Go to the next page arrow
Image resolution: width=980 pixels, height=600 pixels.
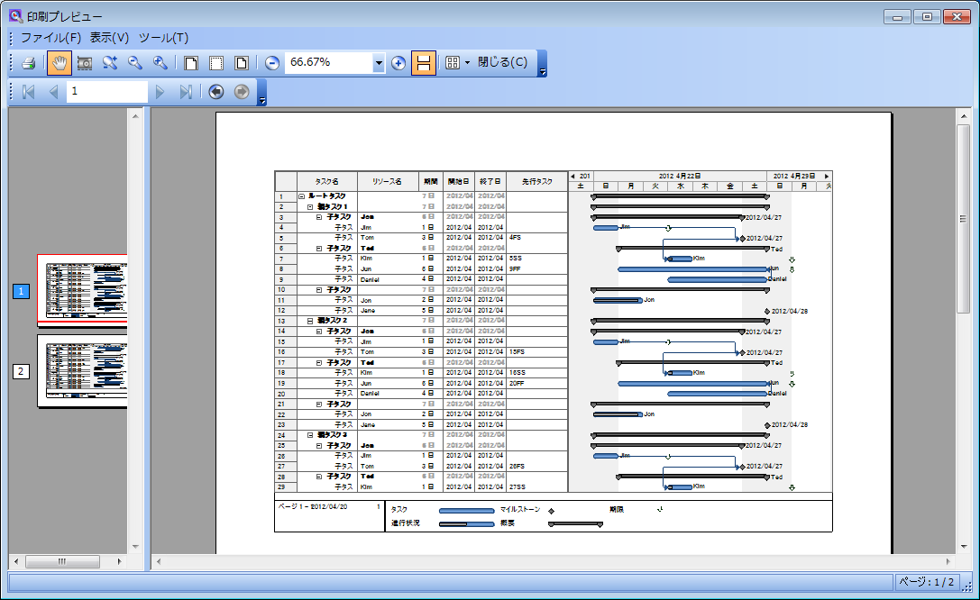pyautogui.click(x=160, y=92)
